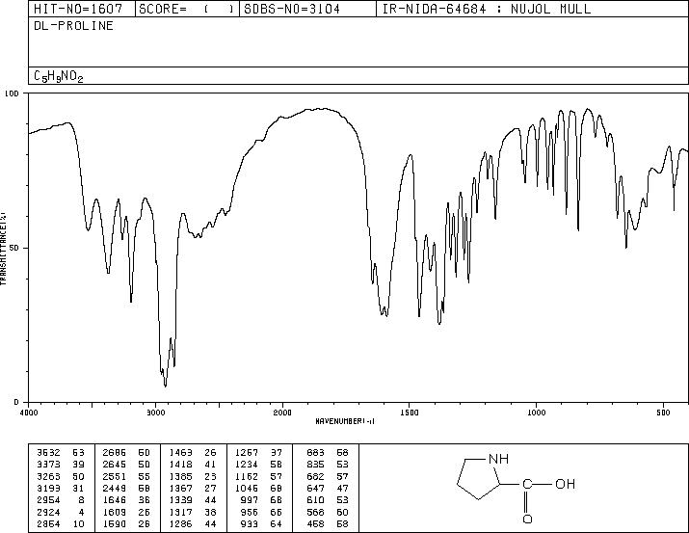Screen dimensions: 689x533
Task: Click the 0 label on transmittance axis
Action: [x=16, y=402]
